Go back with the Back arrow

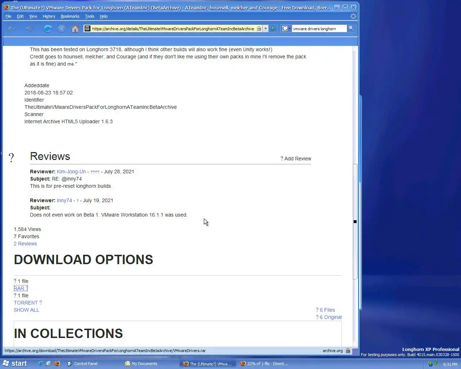[11, 29]
